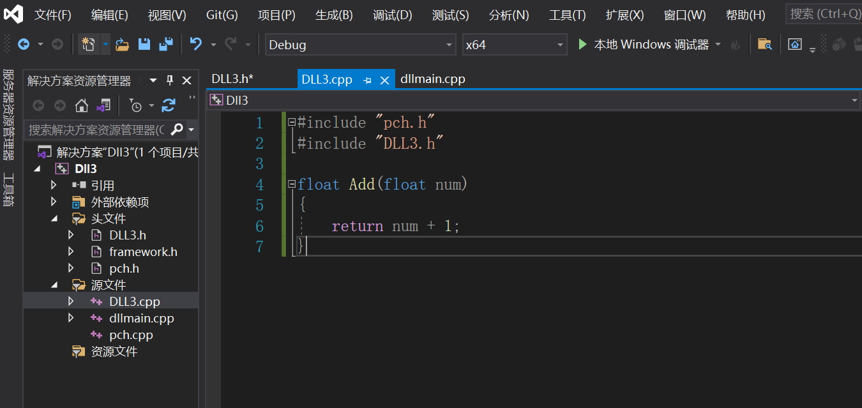Switch views with the Solution Explorer VS icon
Screen dimensions: 862x408
pos(103,105)
